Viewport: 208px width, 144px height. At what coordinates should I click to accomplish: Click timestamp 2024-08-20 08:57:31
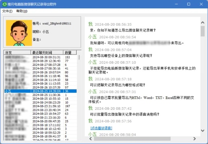(118, 92)
